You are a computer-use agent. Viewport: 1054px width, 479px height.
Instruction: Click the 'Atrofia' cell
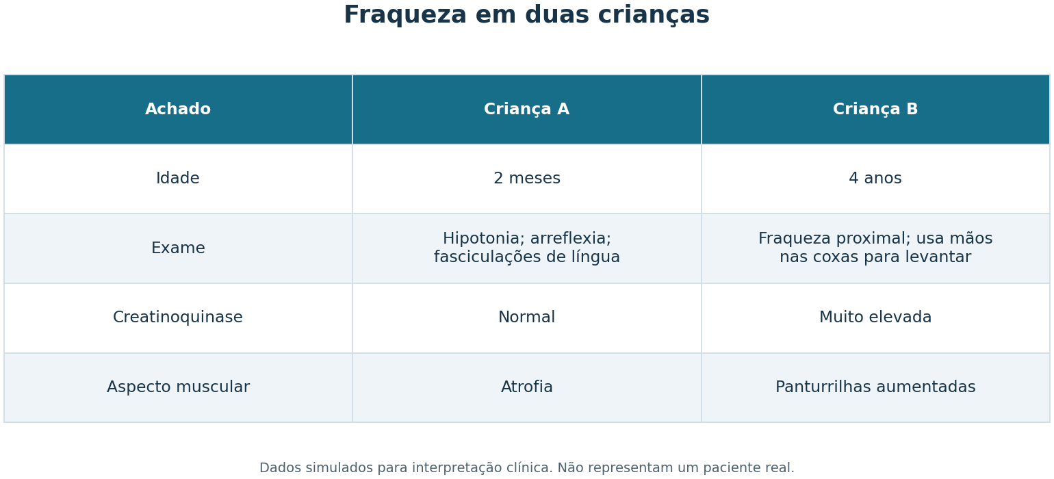527,387
